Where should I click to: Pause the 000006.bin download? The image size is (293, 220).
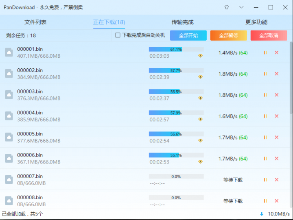pos(265,159)
